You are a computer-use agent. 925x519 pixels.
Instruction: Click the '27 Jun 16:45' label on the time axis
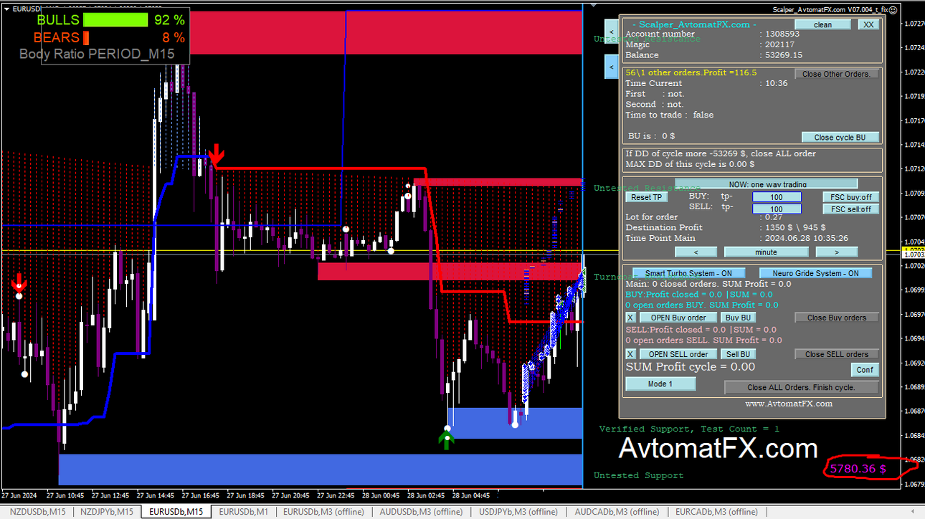point(200,495)
